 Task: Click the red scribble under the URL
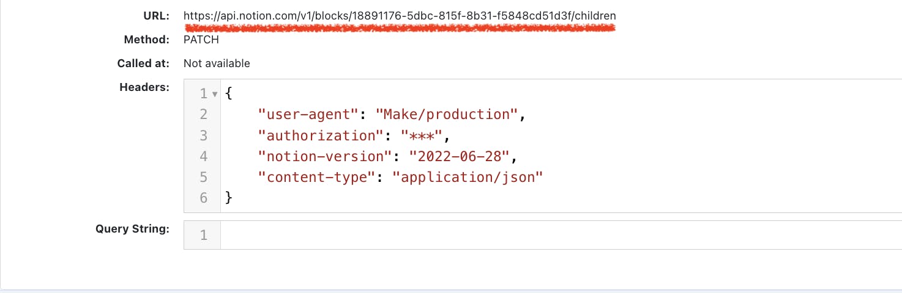click(x=400, y=27)
